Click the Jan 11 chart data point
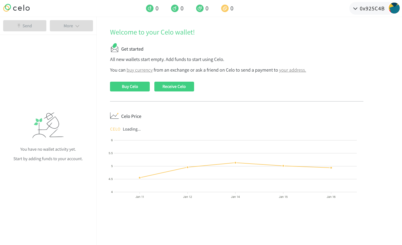 140,178
